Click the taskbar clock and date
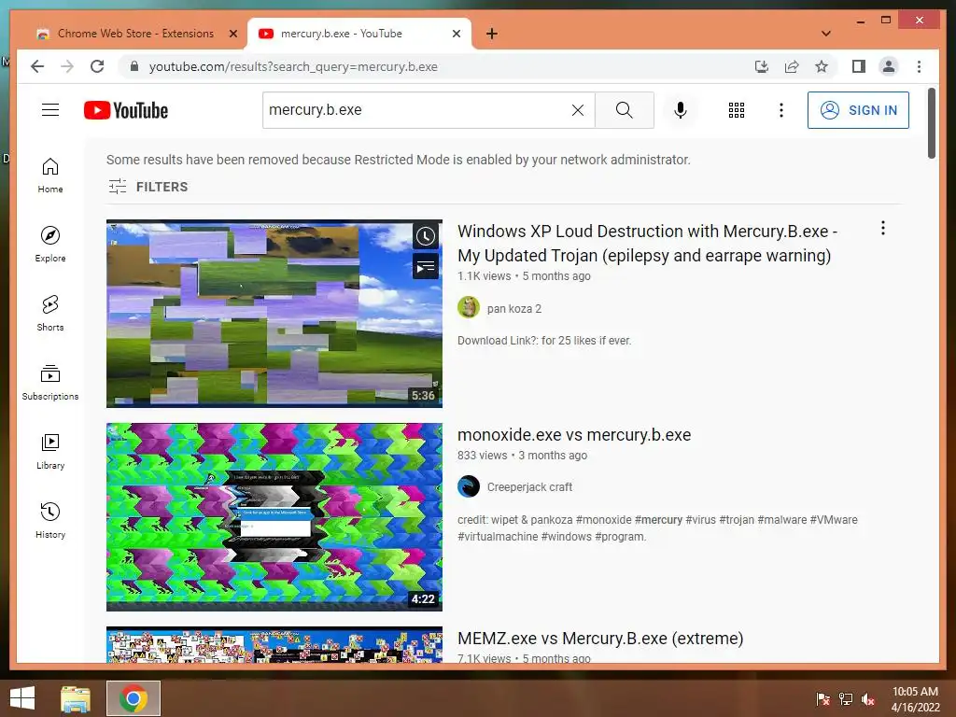This screenshot has width=956, height=717. [x=915, y=699]
